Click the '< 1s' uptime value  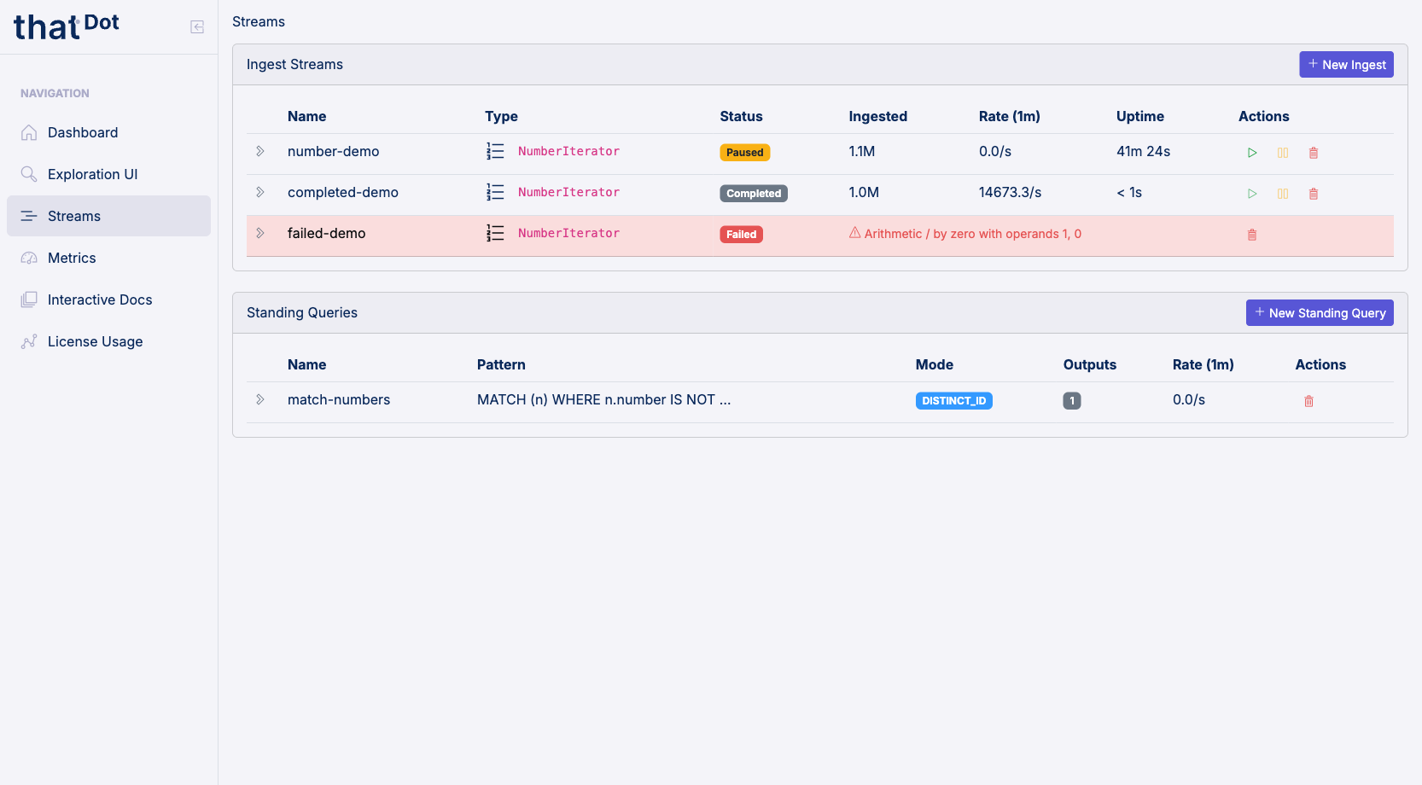[x=1129, y=192]
